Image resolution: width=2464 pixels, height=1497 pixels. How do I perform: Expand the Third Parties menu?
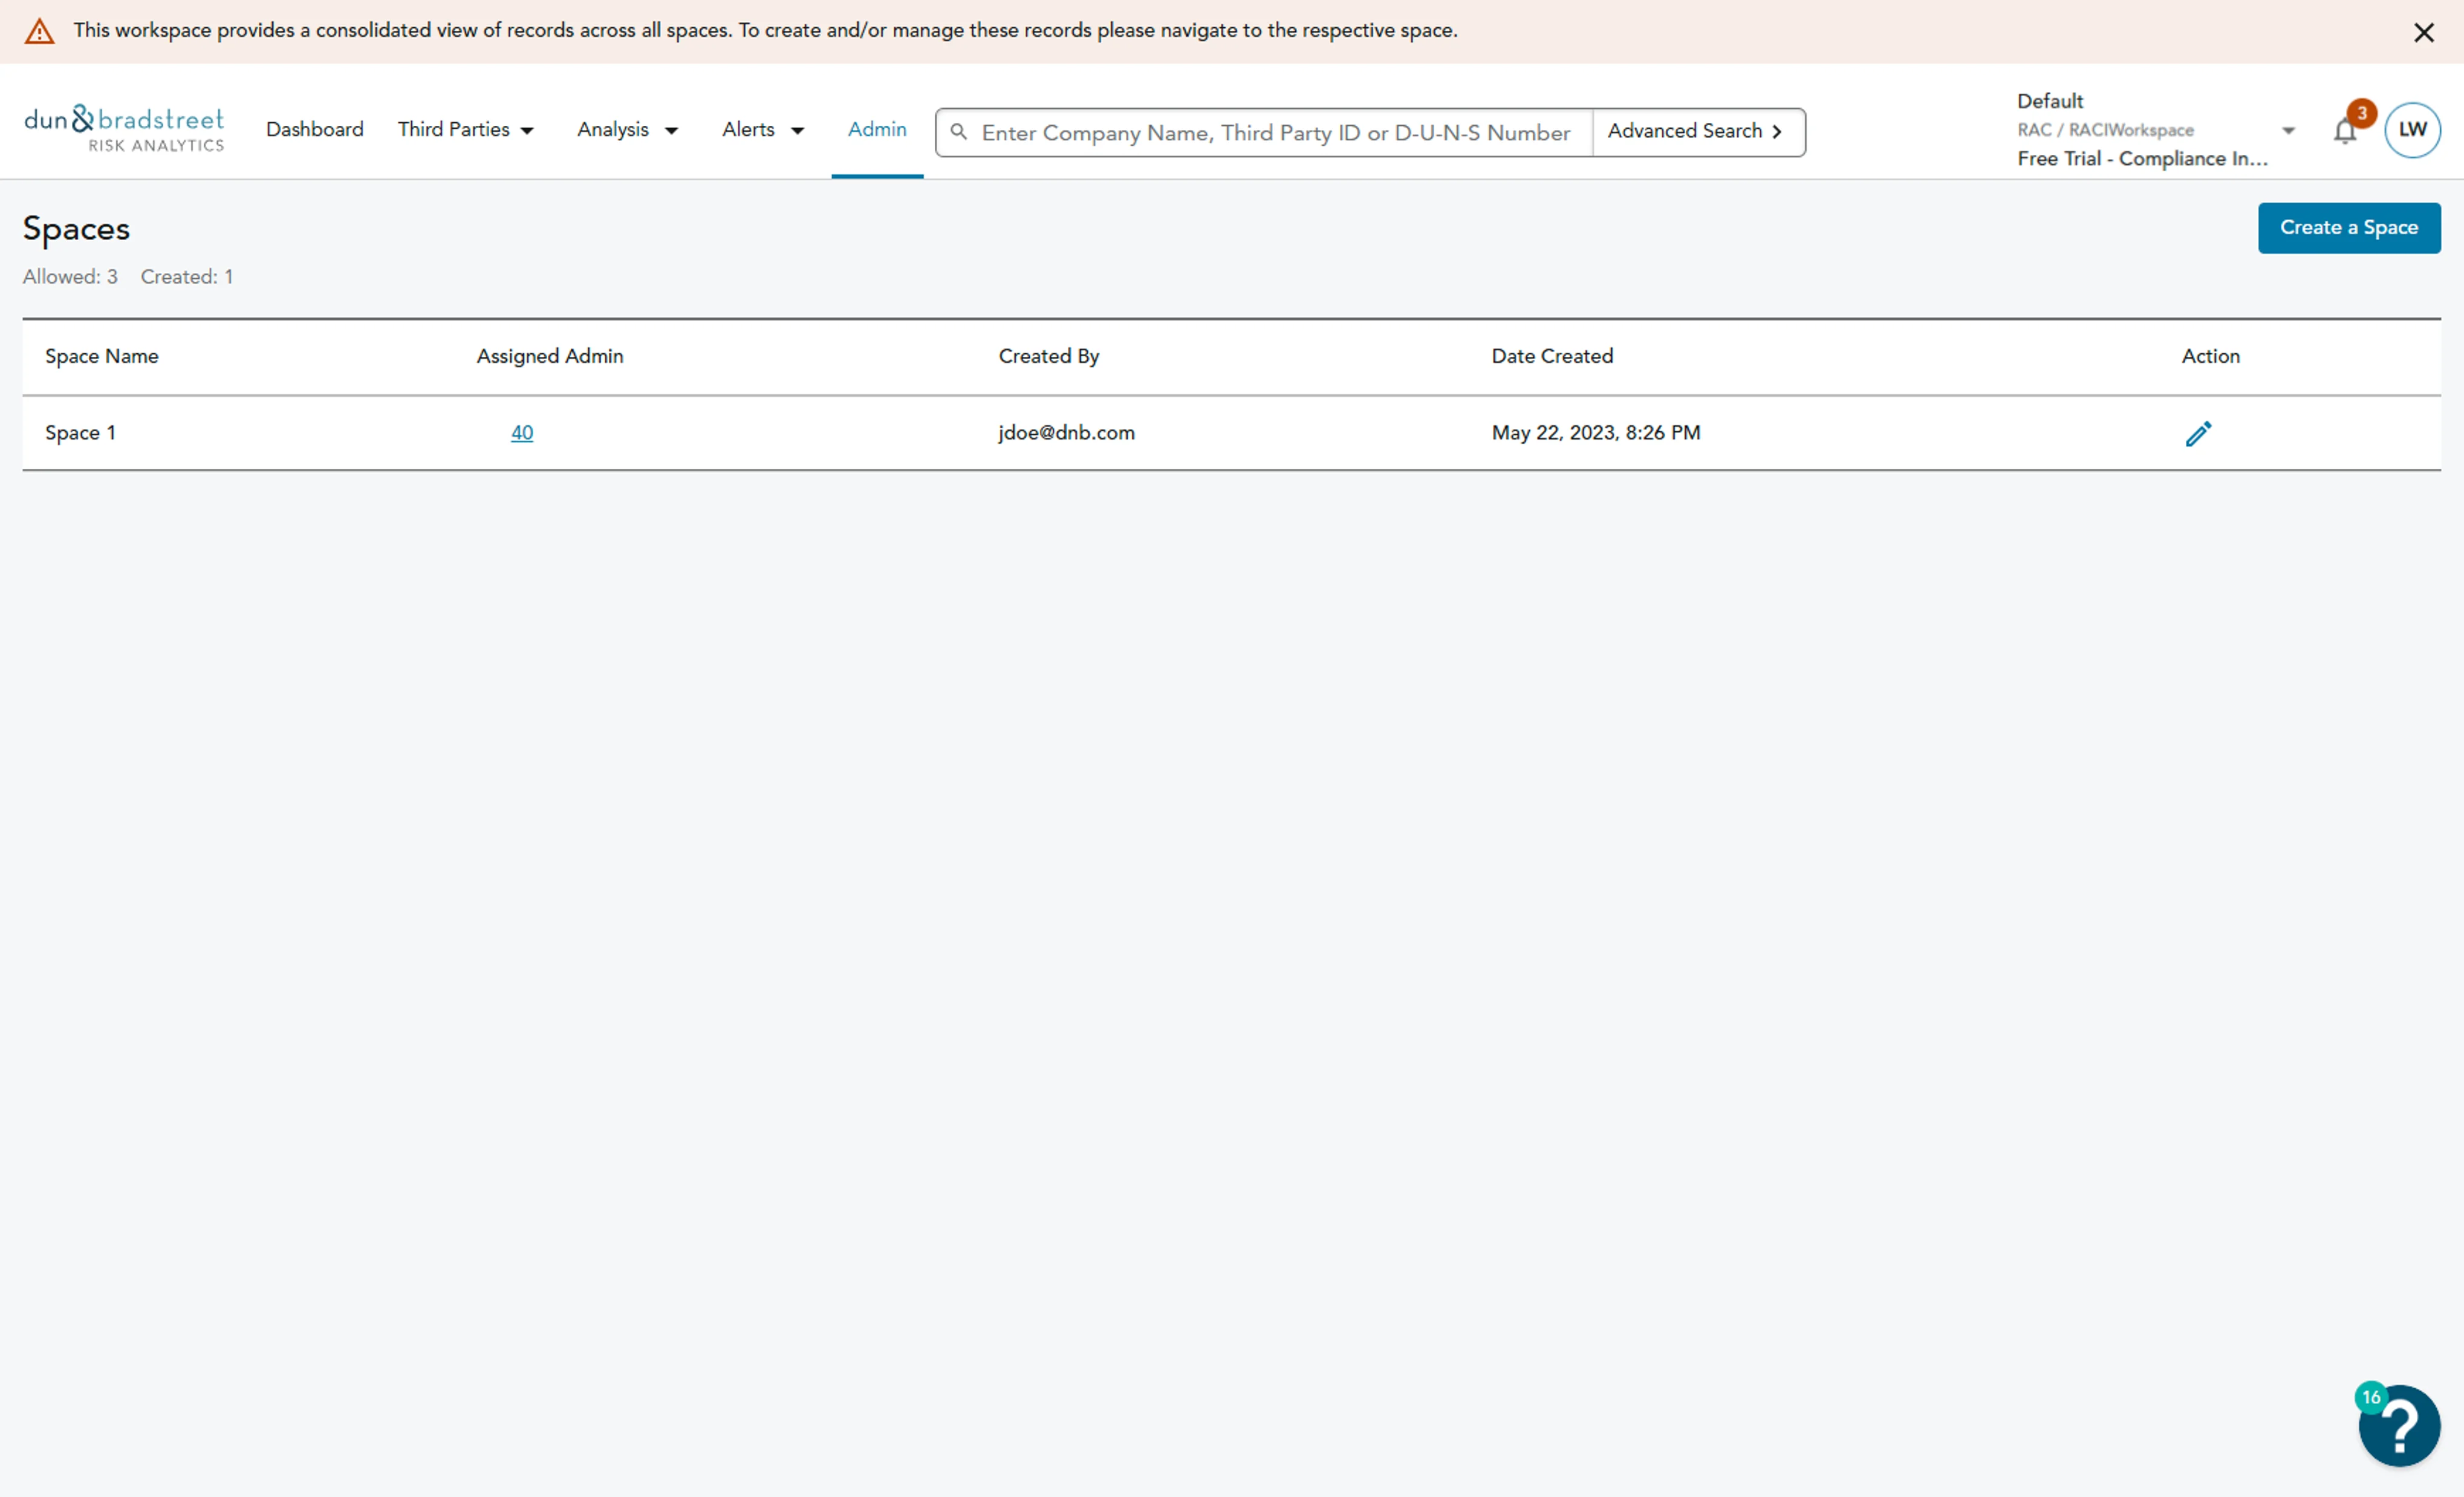tap(466, 130)
